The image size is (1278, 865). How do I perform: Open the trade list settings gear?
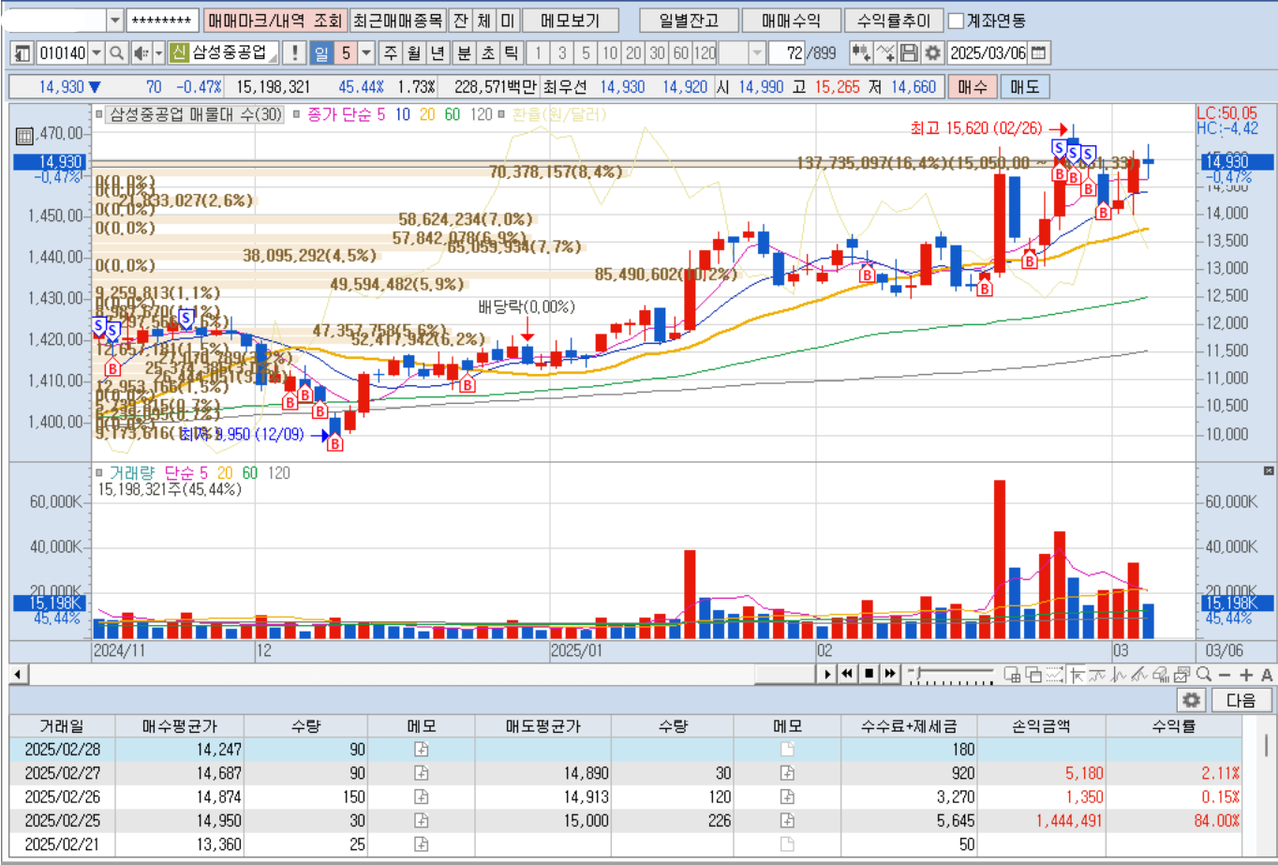[x=1192, y=700]
